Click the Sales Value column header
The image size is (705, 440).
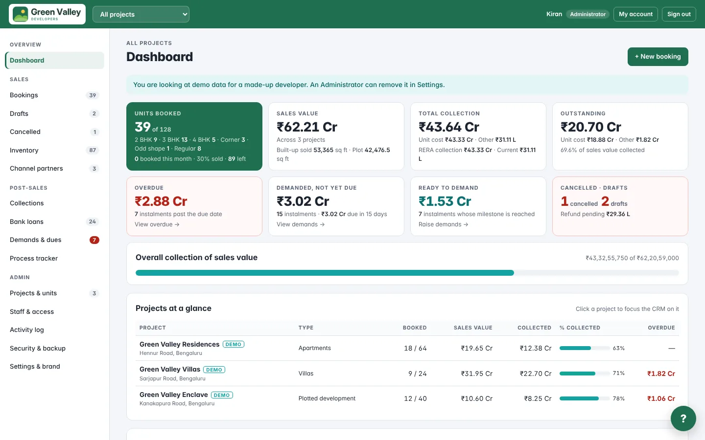click(x=473, y=328)
